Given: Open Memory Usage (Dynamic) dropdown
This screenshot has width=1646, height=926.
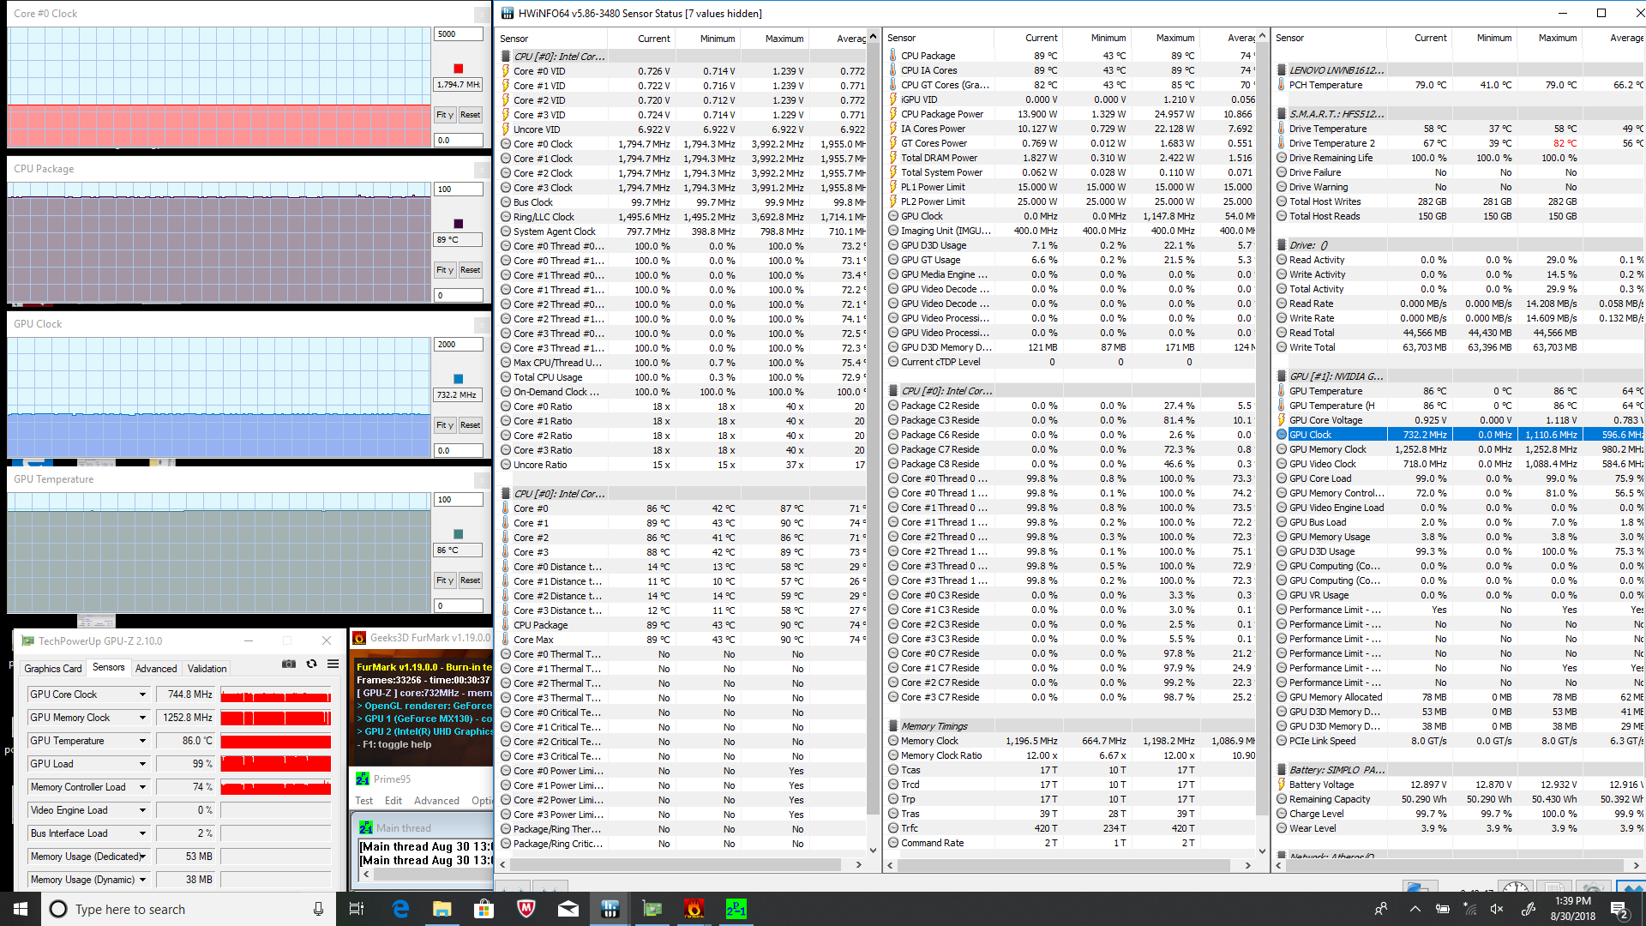Looking at the screenshot, I should pyautogui.click(x=142, y=880).
